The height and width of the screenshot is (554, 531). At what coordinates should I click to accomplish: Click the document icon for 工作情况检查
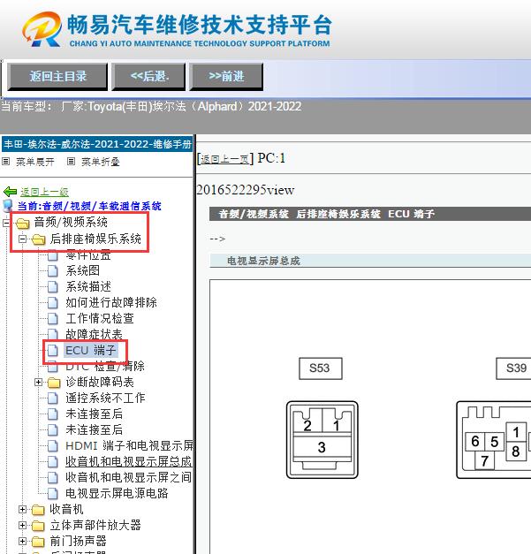coord(53,319)
